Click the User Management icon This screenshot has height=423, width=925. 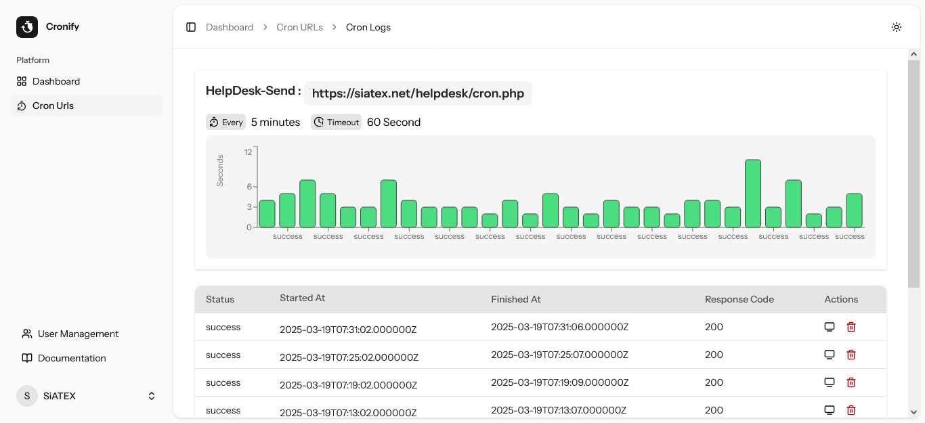coord(26,333)
